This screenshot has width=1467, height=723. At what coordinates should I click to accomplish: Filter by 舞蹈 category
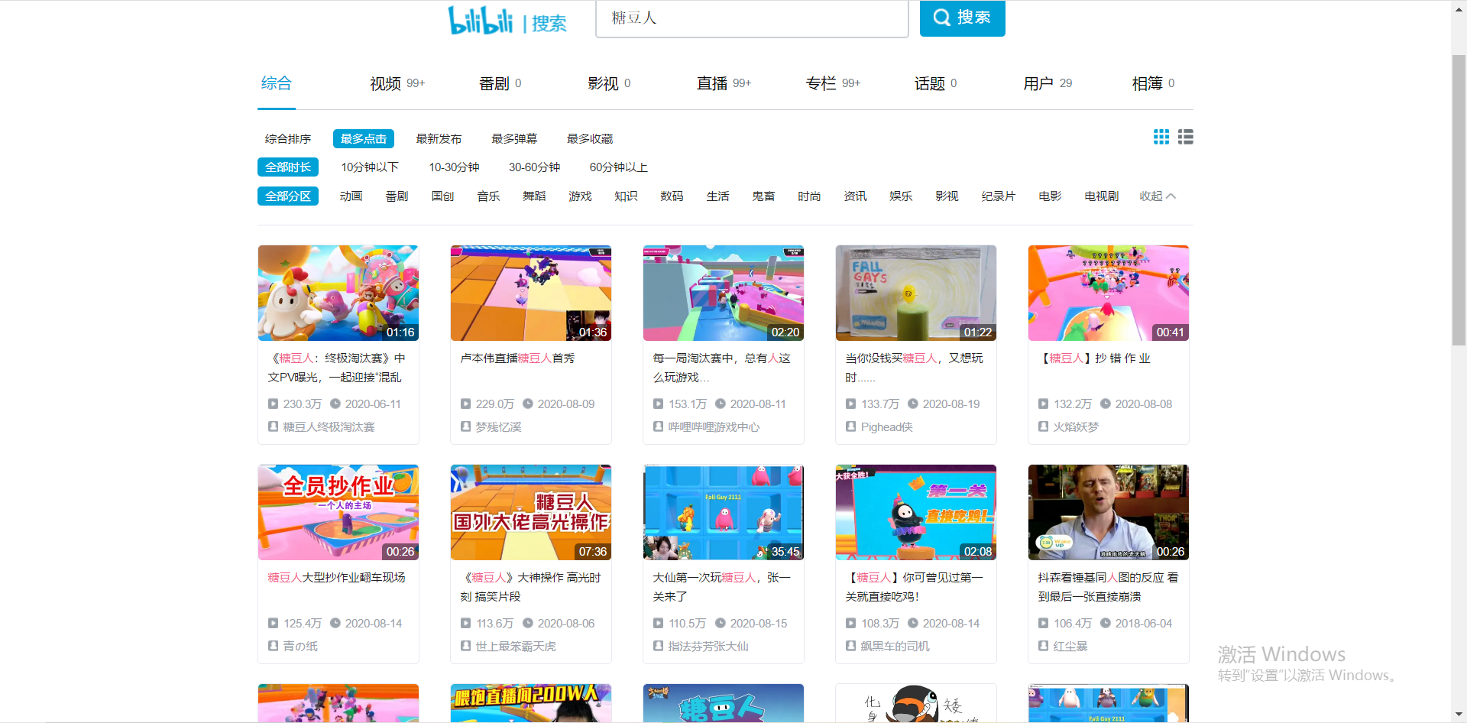534,196
